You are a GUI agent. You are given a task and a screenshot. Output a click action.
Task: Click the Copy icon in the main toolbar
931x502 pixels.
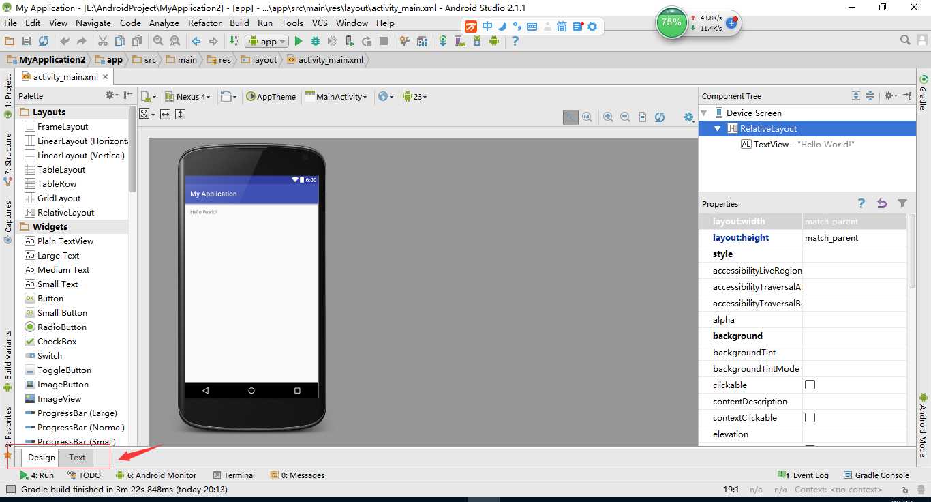(x=120, y=42)
